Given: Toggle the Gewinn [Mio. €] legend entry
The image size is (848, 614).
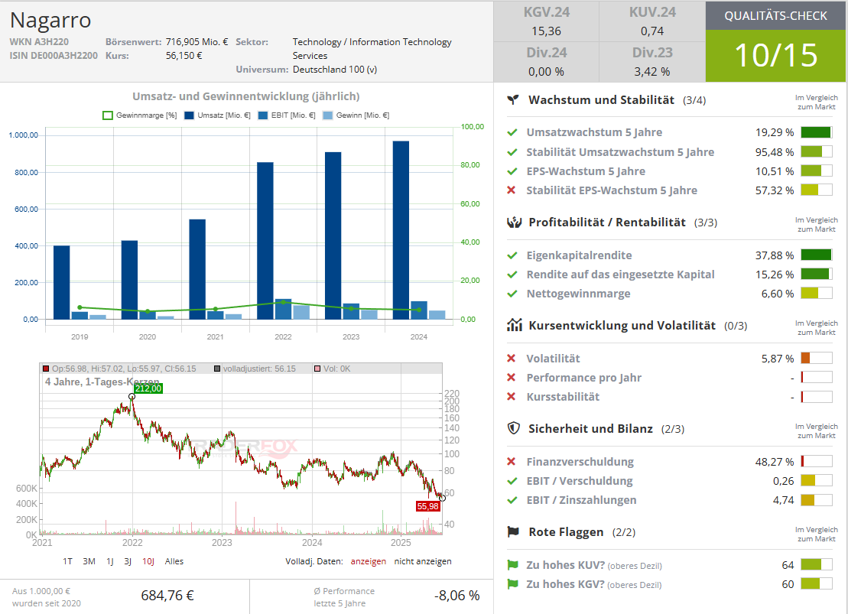Looking at the screenshot, I should pyautogui.click(x=356, y=115).
